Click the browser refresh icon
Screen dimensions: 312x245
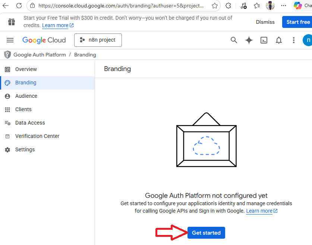pos(19,6)
